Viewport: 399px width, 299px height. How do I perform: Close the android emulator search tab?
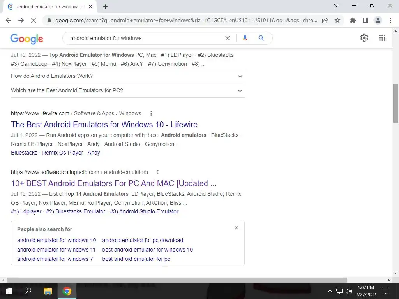(x=90, y=7)
